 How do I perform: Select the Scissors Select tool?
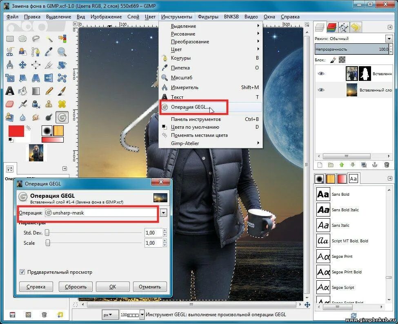(10, 52)
